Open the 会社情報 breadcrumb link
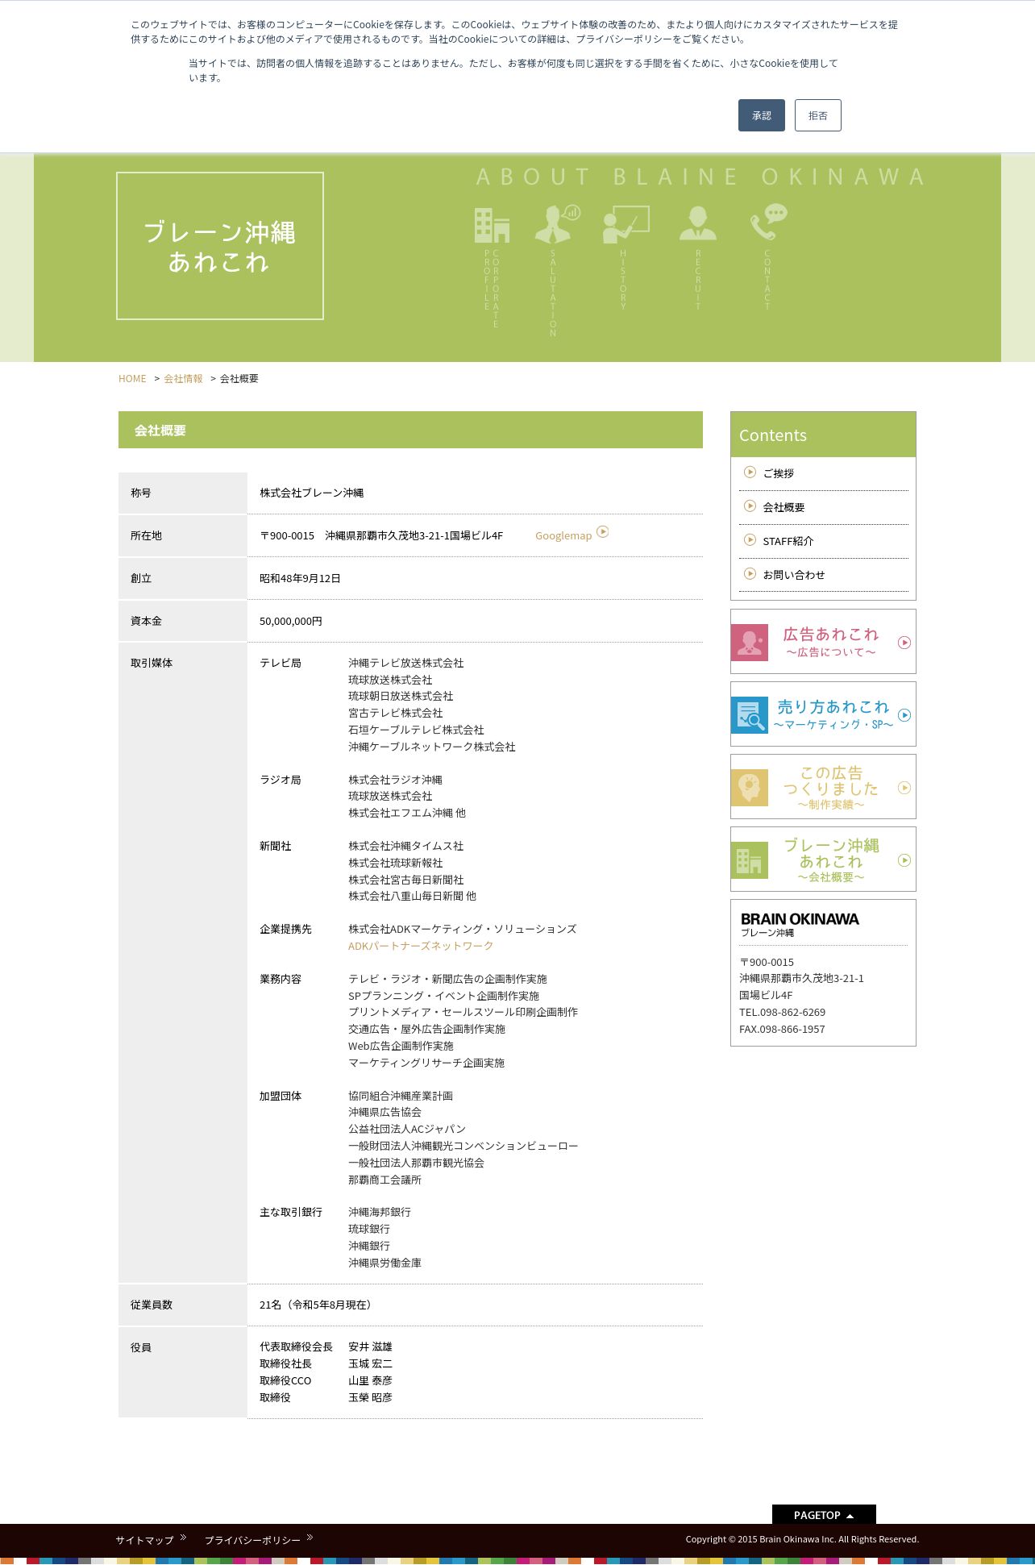The width and height of the screenshot is (1035, 1565). point(183,379)
